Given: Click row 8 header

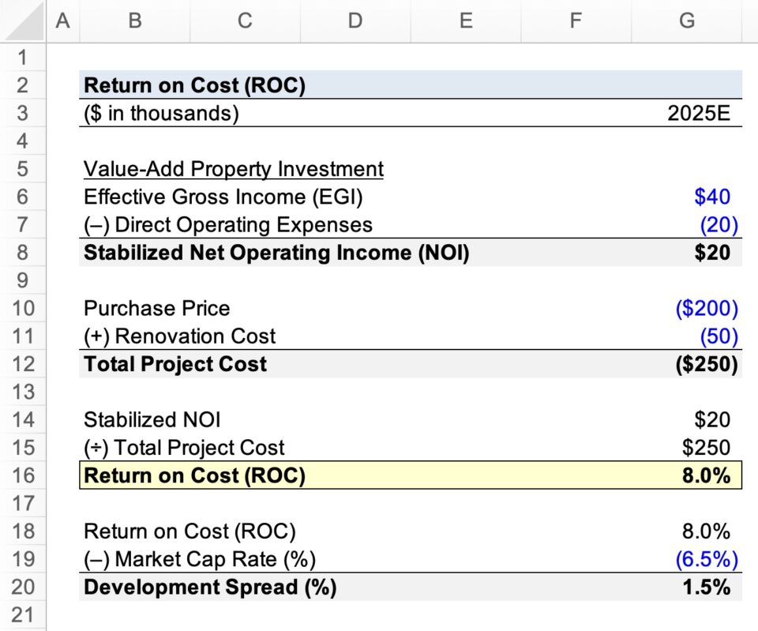Looking at the screenshot, I should tap(24, 253).
